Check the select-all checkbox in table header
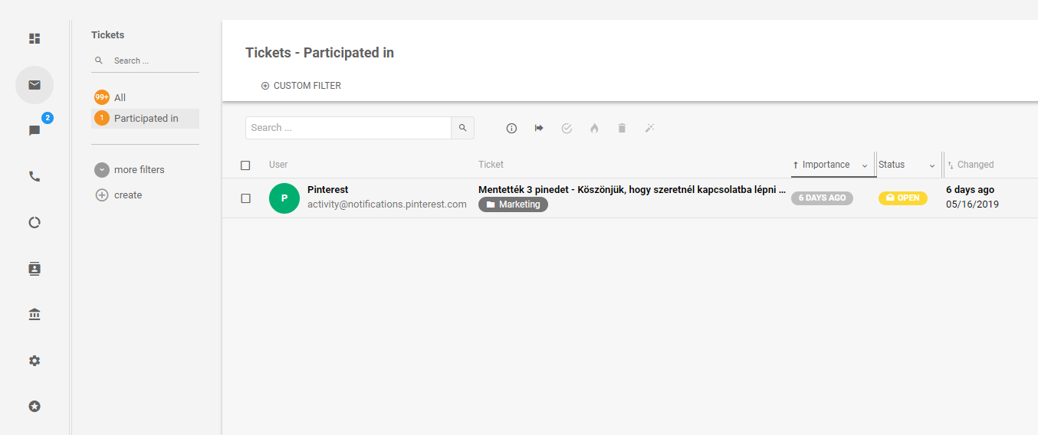The image size is (1038, 435). coord(245,165)
